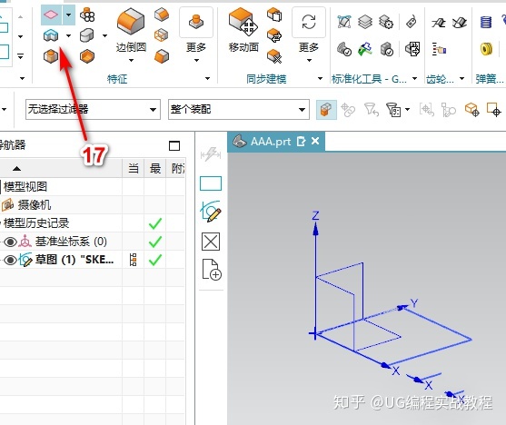The width and height of the screenshot is (506, 425).
Task: Click the 边倒圆 Edge Blend tool
Action: click(x=131, y=30)
